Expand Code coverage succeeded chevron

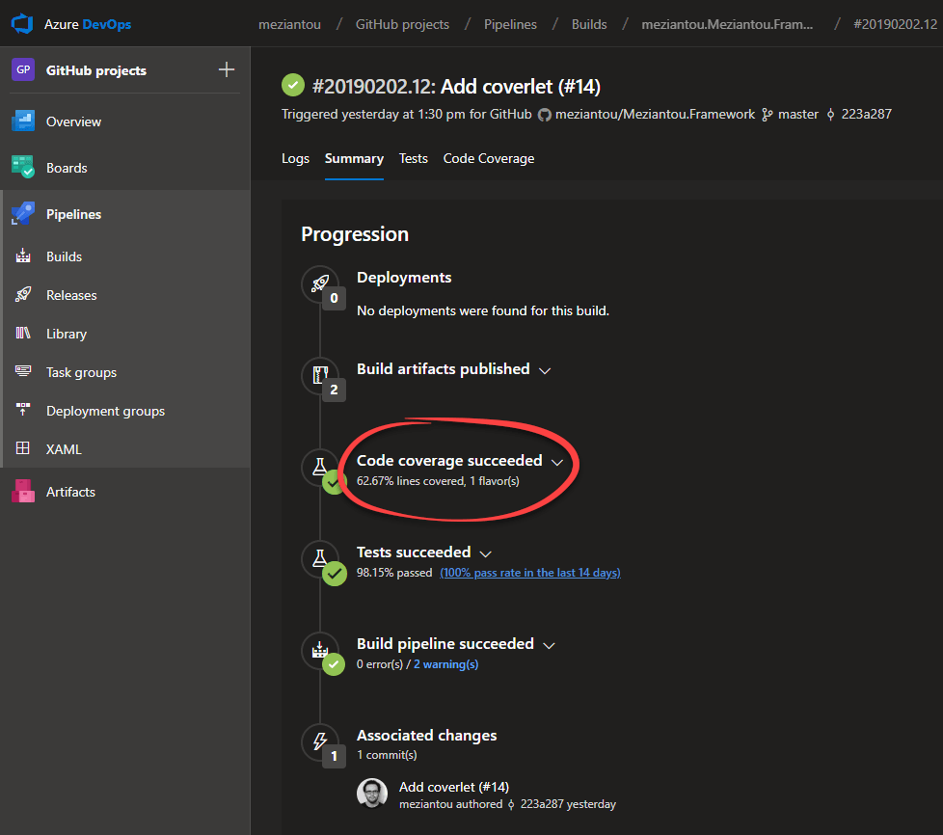click(x=556, y=462)
